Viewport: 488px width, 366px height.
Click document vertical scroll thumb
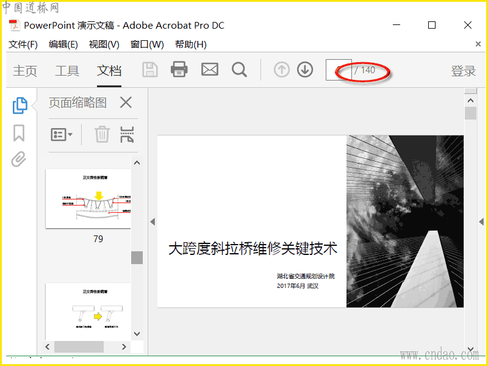(x=470, y=113)
